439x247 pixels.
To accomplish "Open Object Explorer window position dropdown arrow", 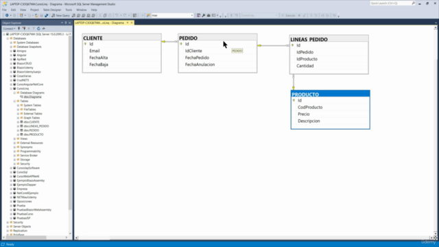I will [62, 23].
